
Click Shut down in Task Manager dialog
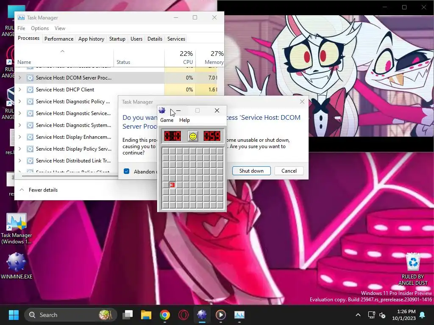point(251,171)
